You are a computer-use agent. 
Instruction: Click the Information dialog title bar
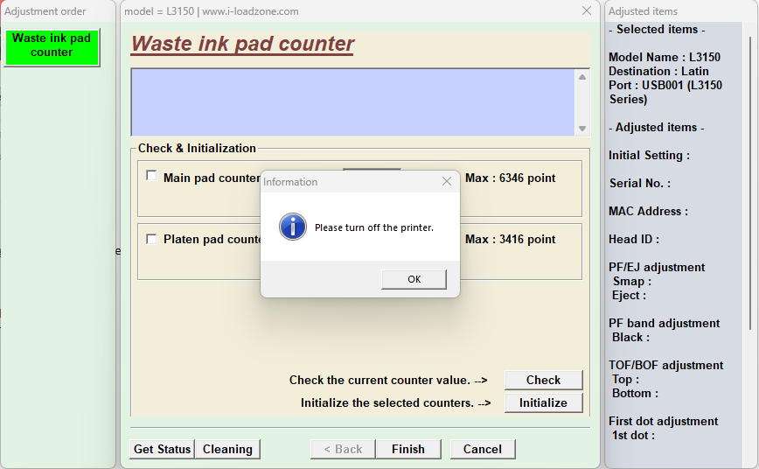point(350,182)
